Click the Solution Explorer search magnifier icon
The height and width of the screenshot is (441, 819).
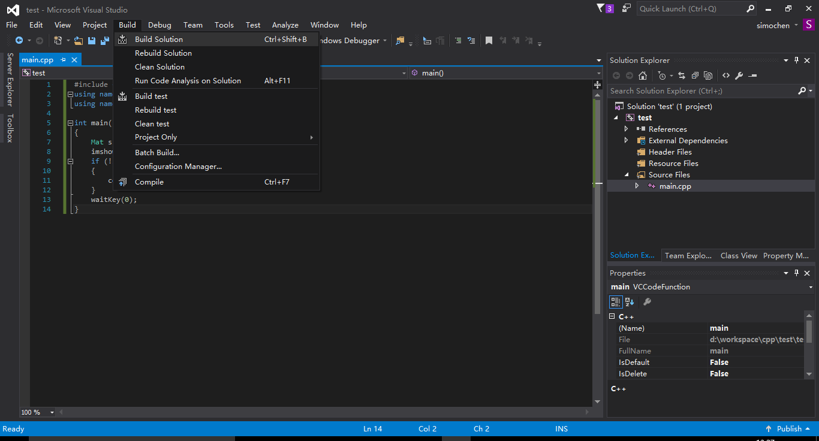(802, 91)
